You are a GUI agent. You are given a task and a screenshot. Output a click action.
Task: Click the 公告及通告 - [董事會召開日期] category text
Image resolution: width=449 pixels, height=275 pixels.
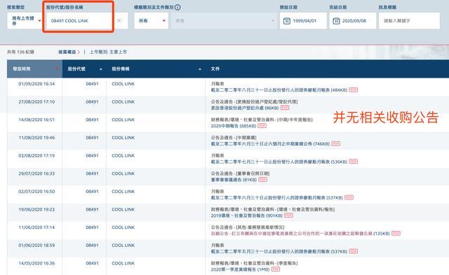(x=240, y=174)
